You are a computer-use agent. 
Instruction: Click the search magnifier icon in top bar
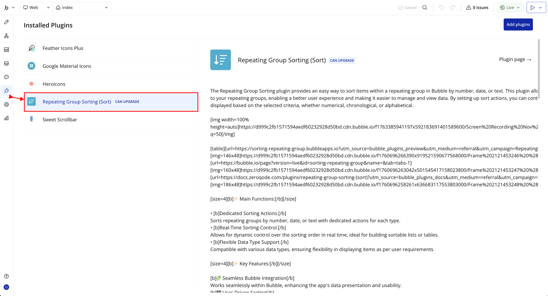[425, 7]
